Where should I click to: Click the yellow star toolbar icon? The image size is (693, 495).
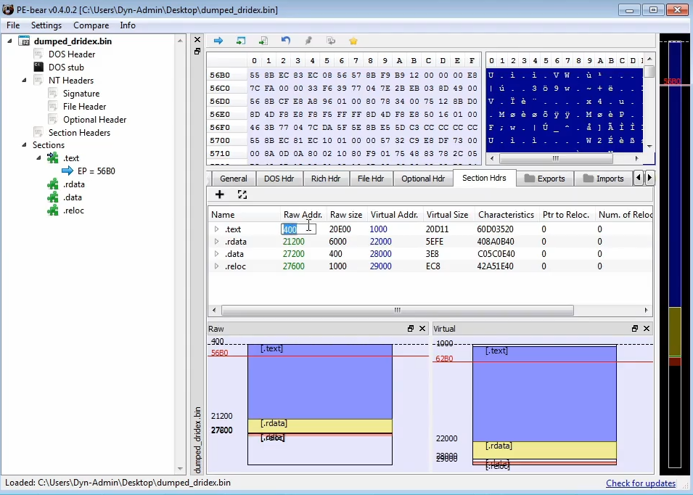353,41
